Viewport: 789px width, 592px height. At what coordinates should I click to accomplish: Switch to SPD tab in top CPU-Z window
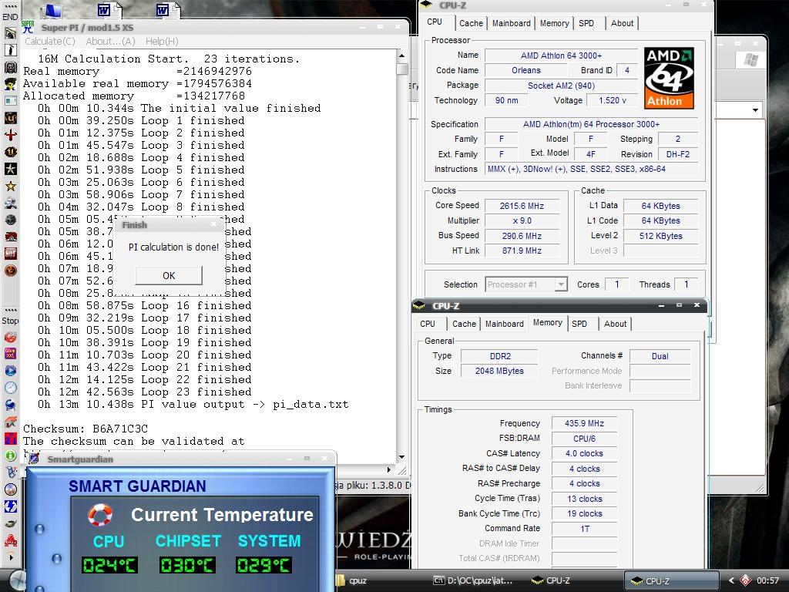(586, 23)
